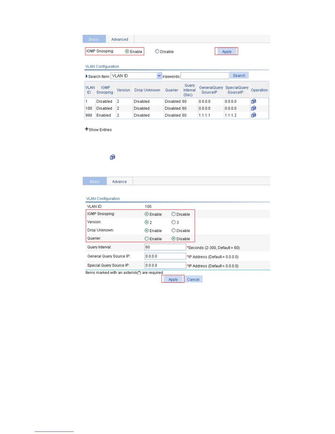Enable Querier option
This screenshot has height=434, width=335.
pyautogui.click(x=147, y=239)
